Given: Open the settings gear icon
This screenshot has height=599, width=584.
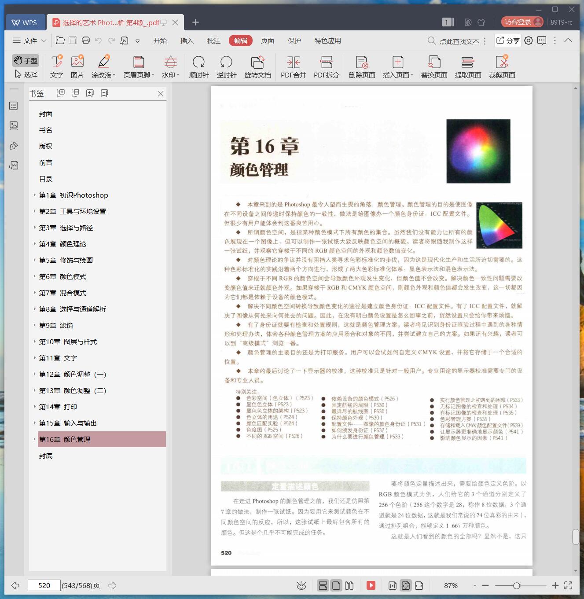Looking at the screenshot, I should click(x=529, y=40).
